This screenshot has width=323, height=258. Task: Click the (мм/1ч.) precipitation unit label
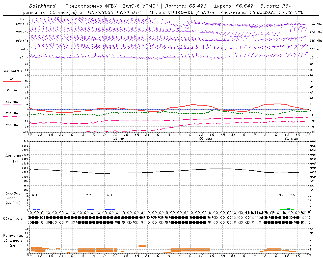pyautogui.click(x=13, y=203)
